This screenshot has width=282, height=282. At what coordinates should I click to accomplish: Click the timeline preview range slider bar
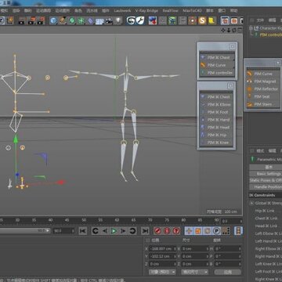pos(25,231)
